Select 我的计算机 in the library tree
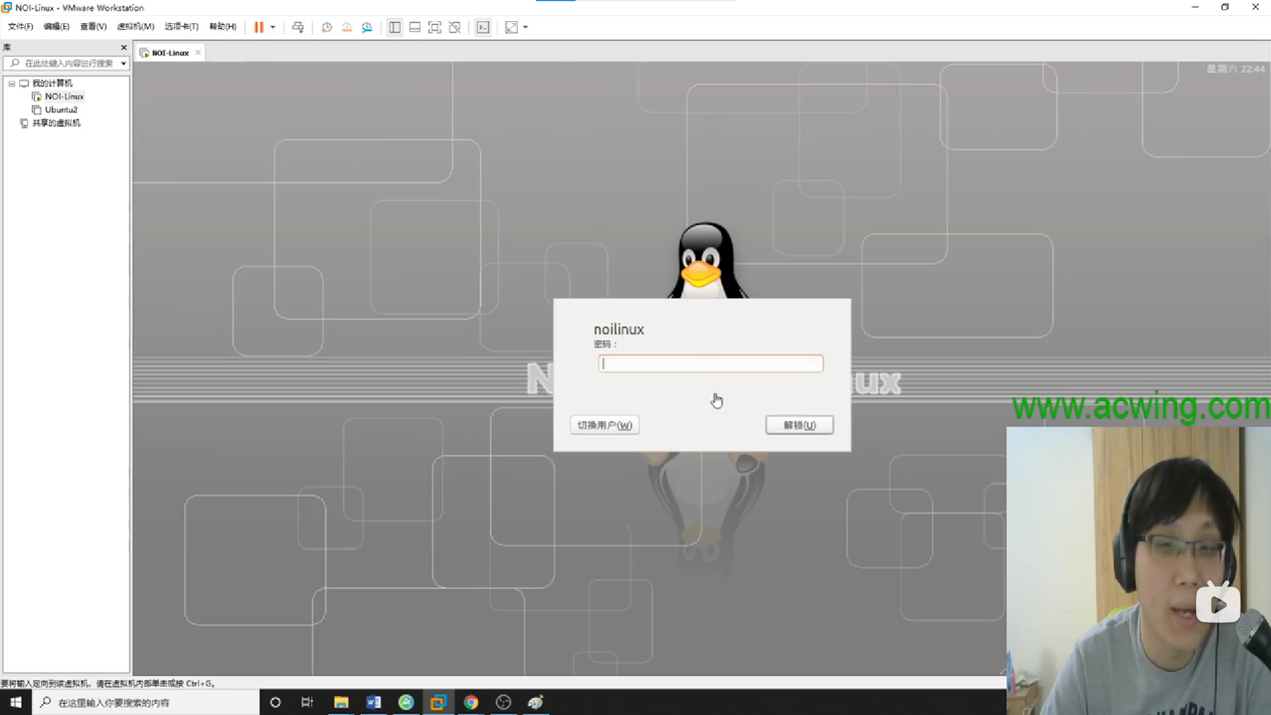 (52, 83)
